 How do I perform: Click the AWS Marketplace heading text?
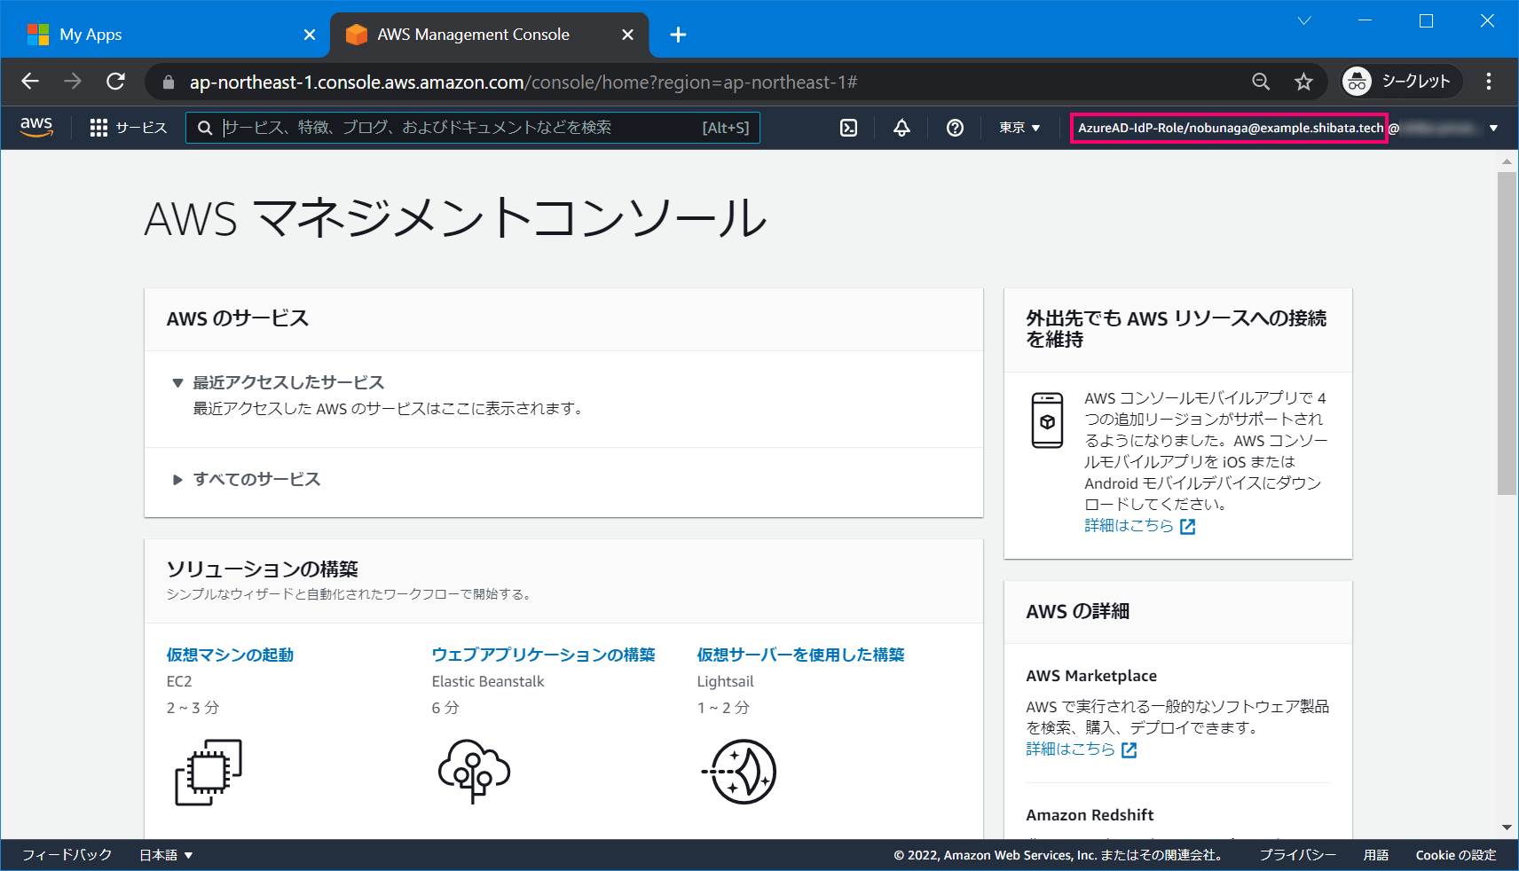pos(1091,676)
